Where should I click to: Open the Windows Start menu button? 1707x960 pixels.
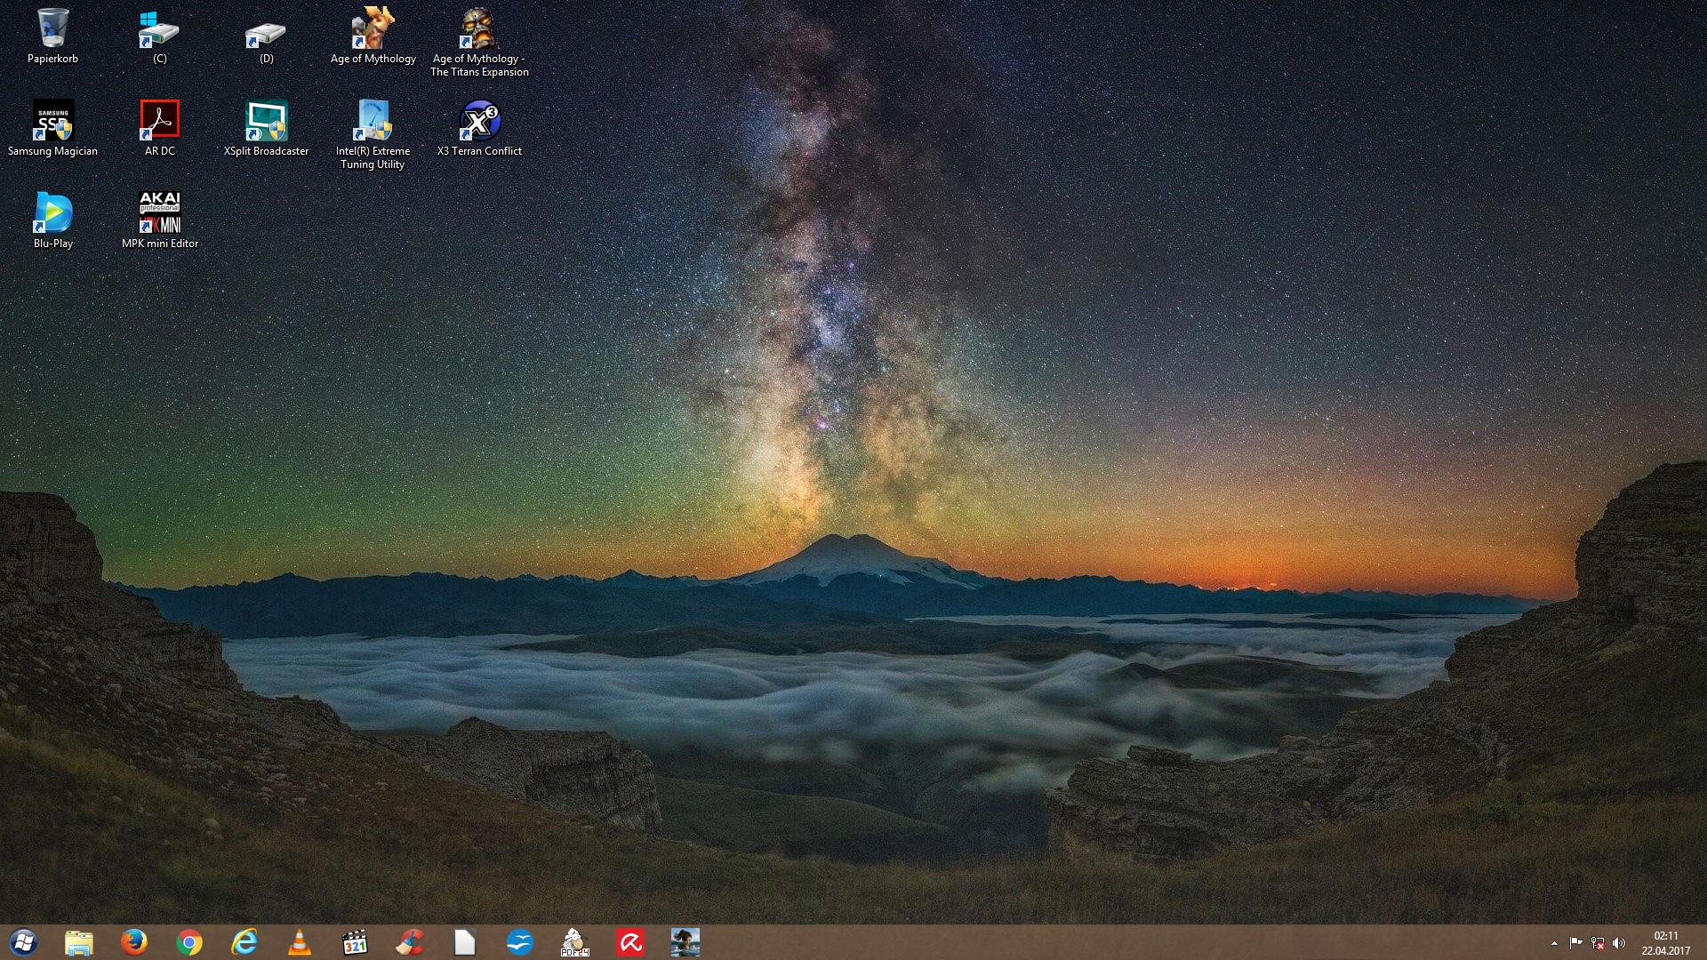[x=24, y=942]
